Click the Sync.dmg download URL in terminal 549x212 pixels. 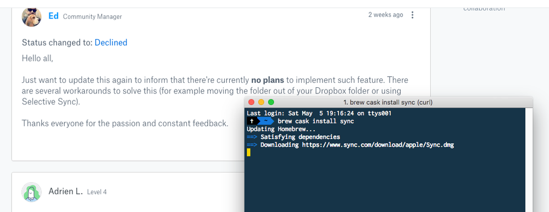(x=378, y=145)
